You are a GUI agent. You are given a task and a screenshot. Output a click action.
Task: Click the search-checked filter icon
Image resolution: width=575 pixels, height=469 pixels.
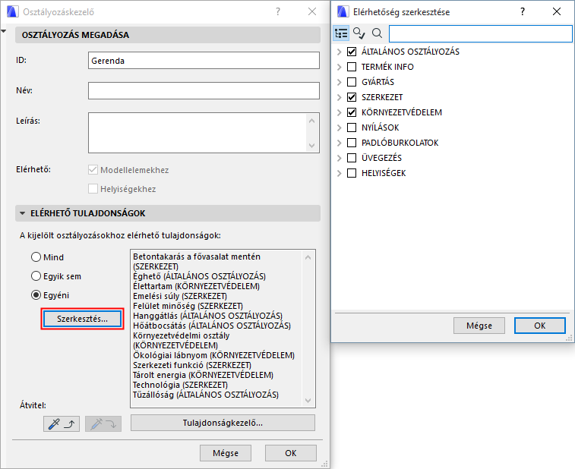359,33
